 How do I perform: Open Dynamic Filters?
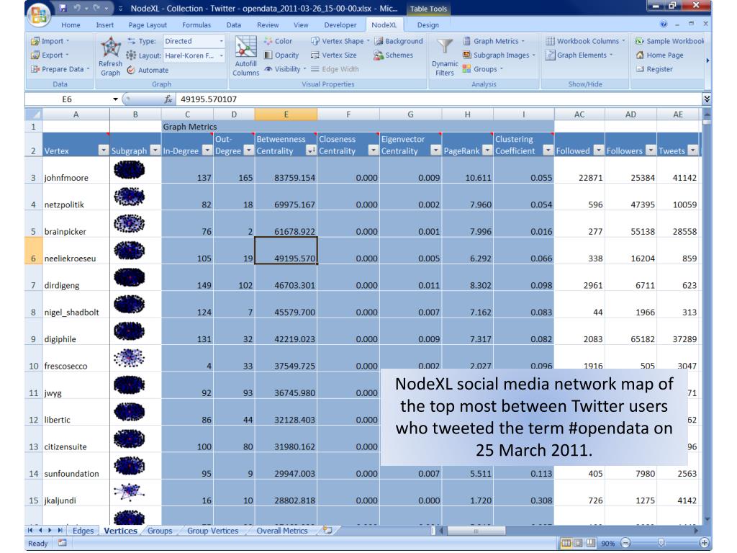(445, 56)
